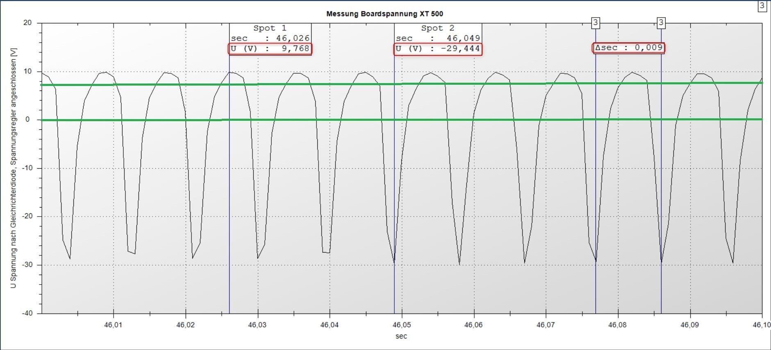Click the 20 Y-axis tick label
The height and width of the screenshot is (350, 771).
(x=27, y=23)
